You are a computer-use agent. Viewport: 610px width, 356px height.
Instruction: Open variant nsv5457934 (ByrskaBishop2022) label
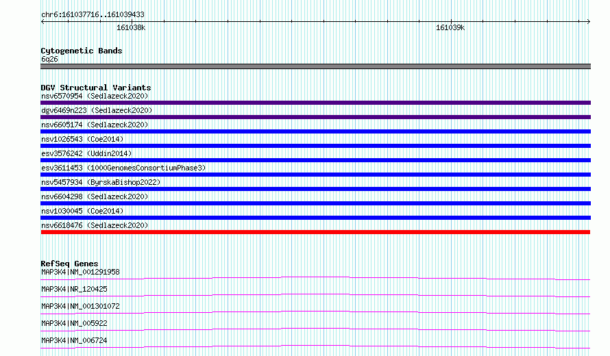(101, 182)
